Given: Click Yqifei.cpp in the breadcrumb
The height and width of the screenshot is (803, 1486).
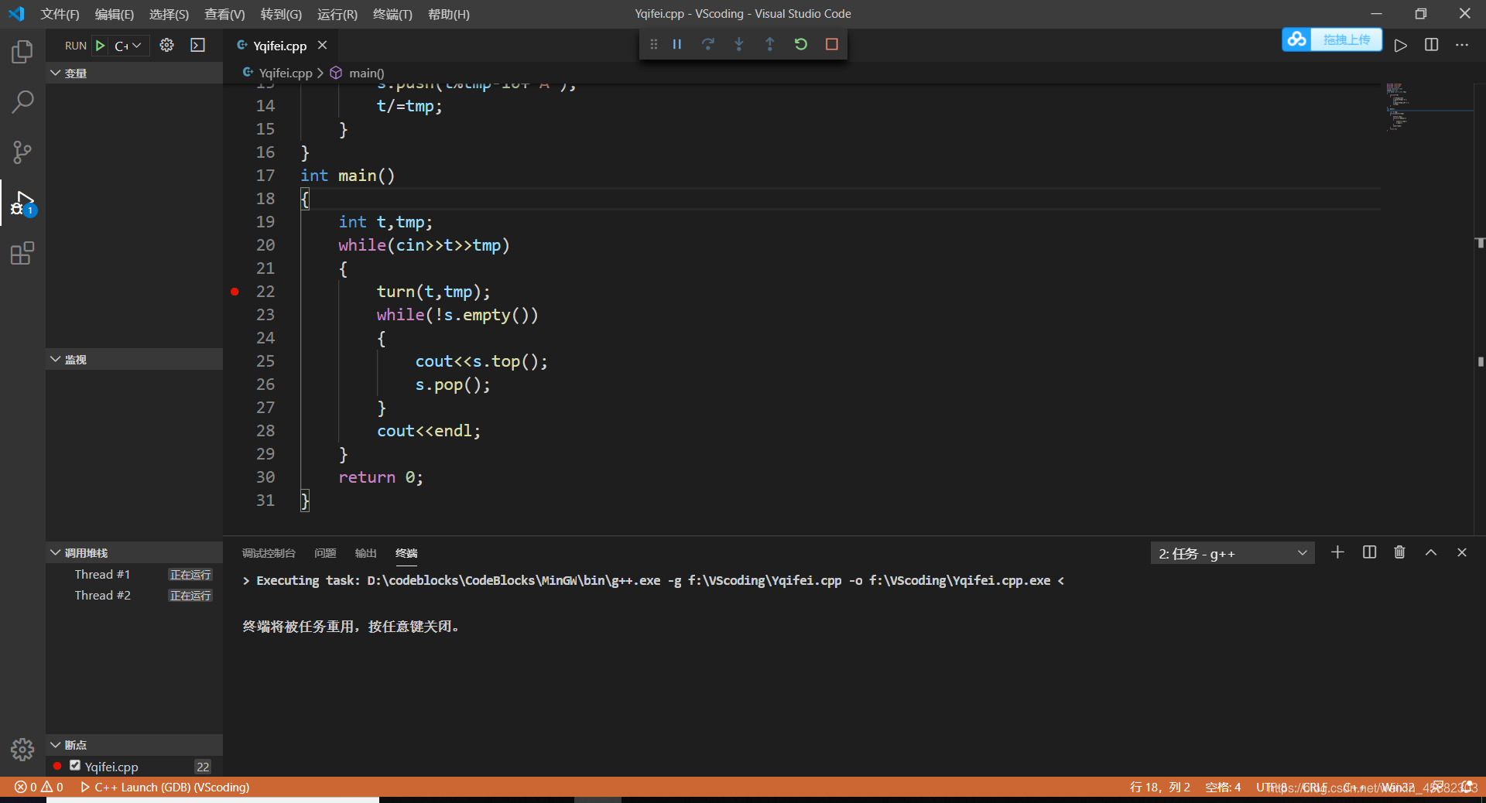Looking at the screenshot, I should [x=285, y=73].
